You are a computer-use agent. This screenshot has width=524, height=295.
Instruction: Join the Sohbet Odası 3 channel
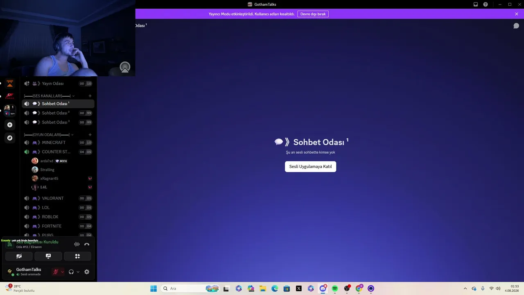click(58, 123)
